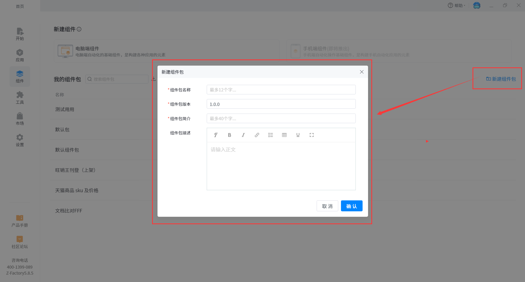Insert a bullet list in editor

[x=270, y=135]
